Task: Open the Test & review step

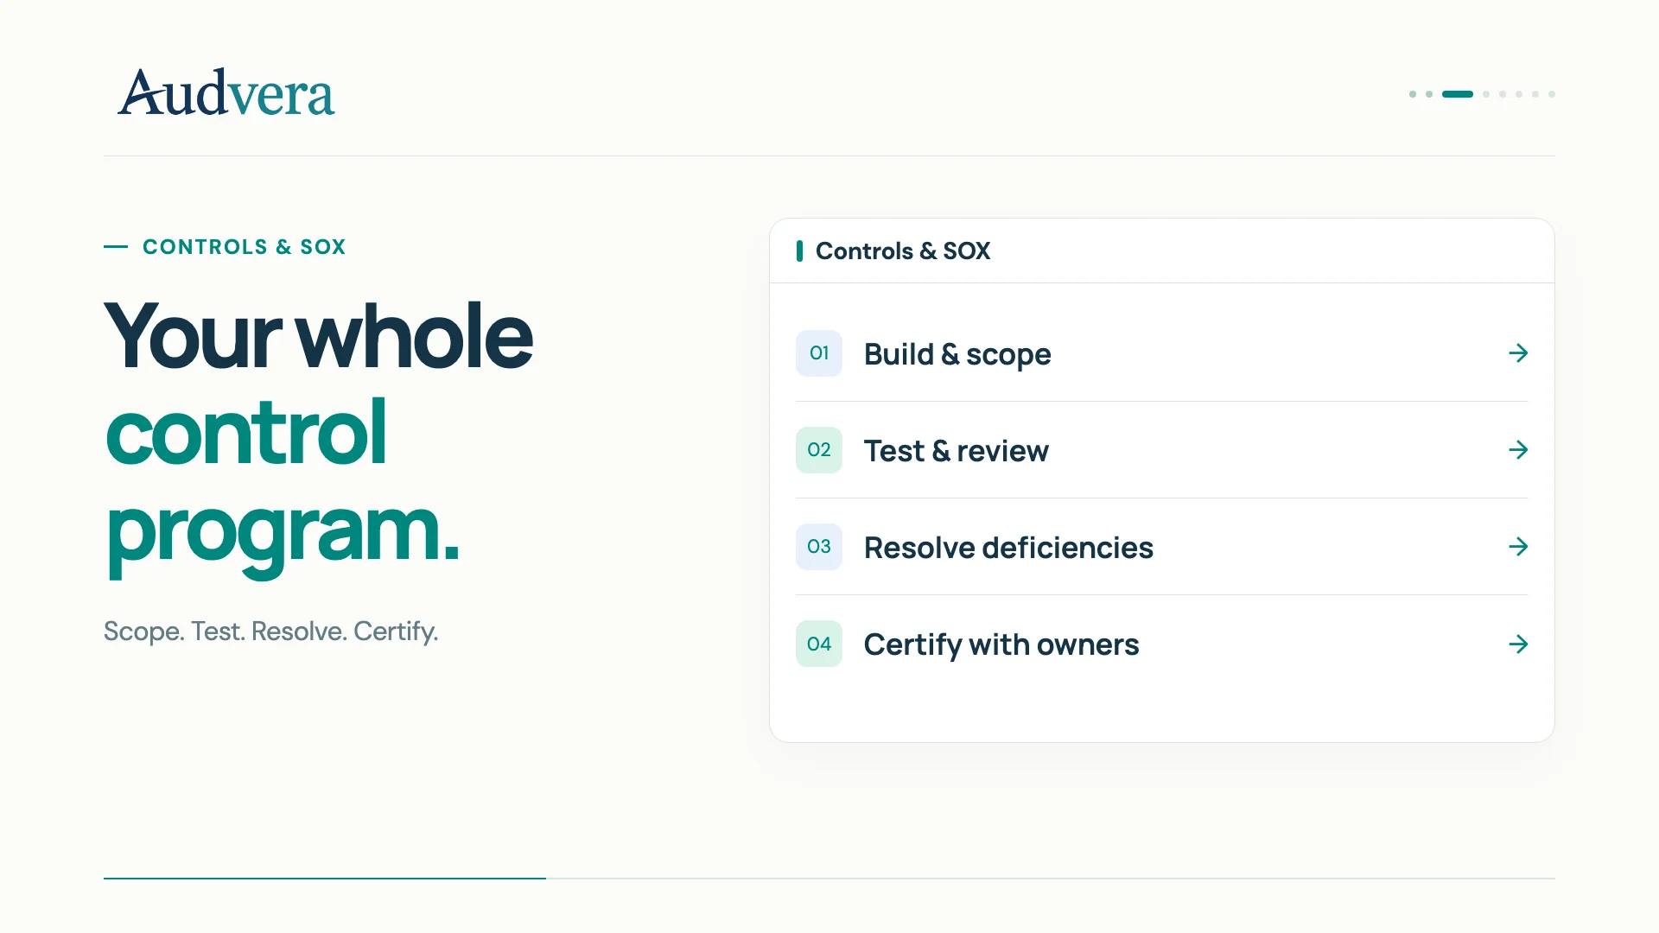Action: [1162, 450]
